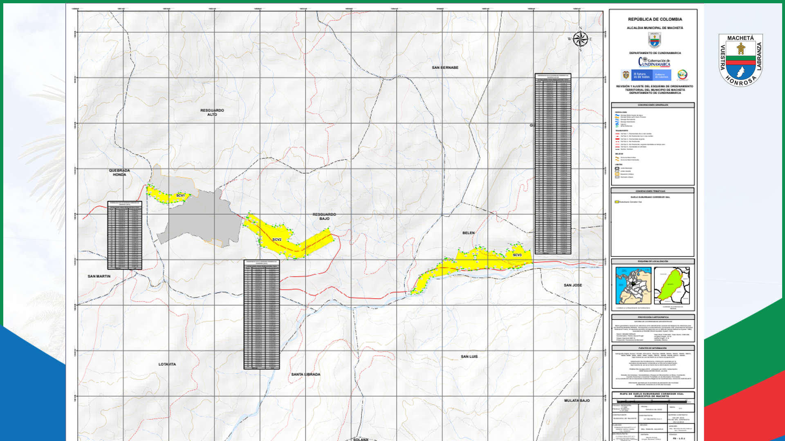Image resolution: width=785 pixels, height=441 pixels.
Task: Click the SCV1 yellow zone label
Action: point(180,196)
